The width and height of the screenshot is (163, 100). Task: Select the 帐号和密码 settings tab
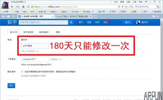coord(28,32)
